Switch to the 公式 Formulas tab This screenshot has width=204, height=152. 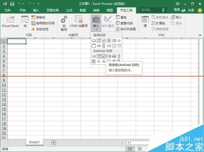(69, 10)
